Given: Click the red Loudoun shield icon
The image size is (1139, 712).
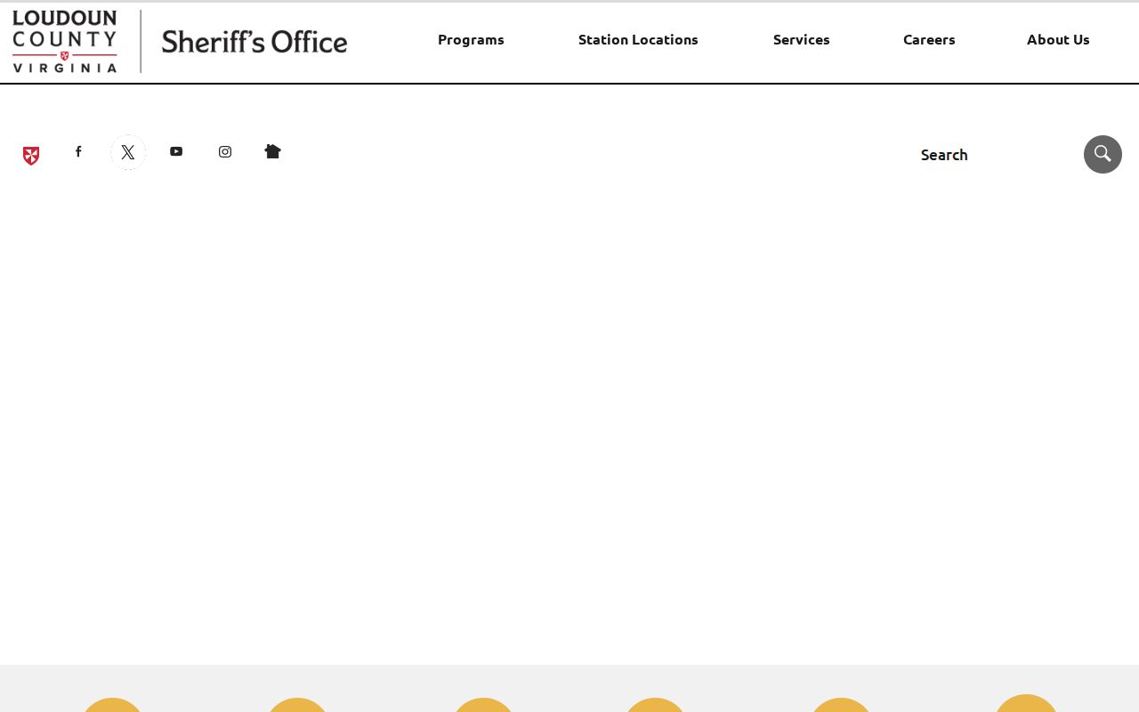Looking at the screenshot, I should pyautogui.click(x=31, y=156).
